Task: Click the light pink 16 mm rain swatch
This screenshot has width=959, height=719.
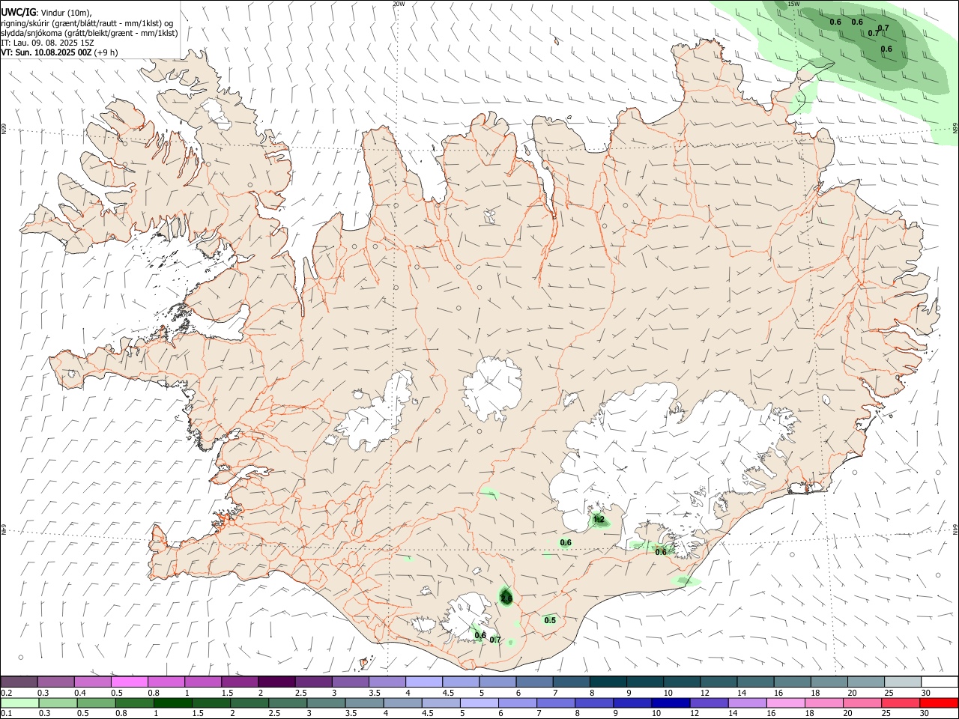Action: tap(786, 703)
